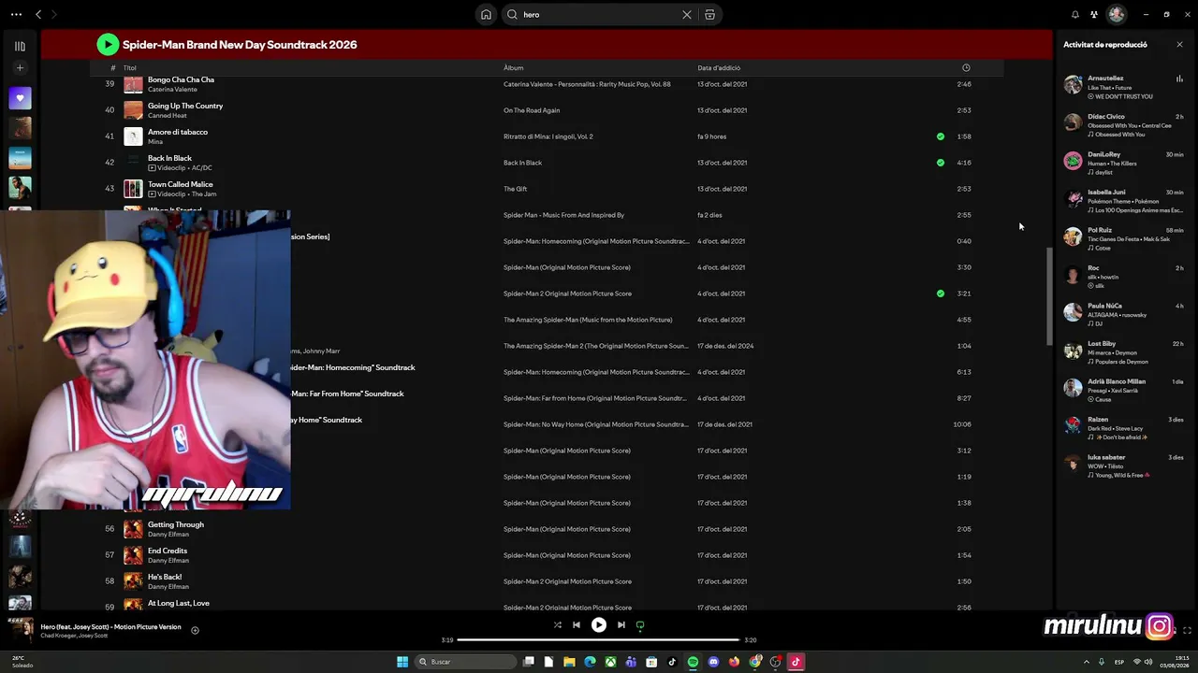Open artist link 'Canned Heat'
This screenshot has width=1198, height=673.
168,116
